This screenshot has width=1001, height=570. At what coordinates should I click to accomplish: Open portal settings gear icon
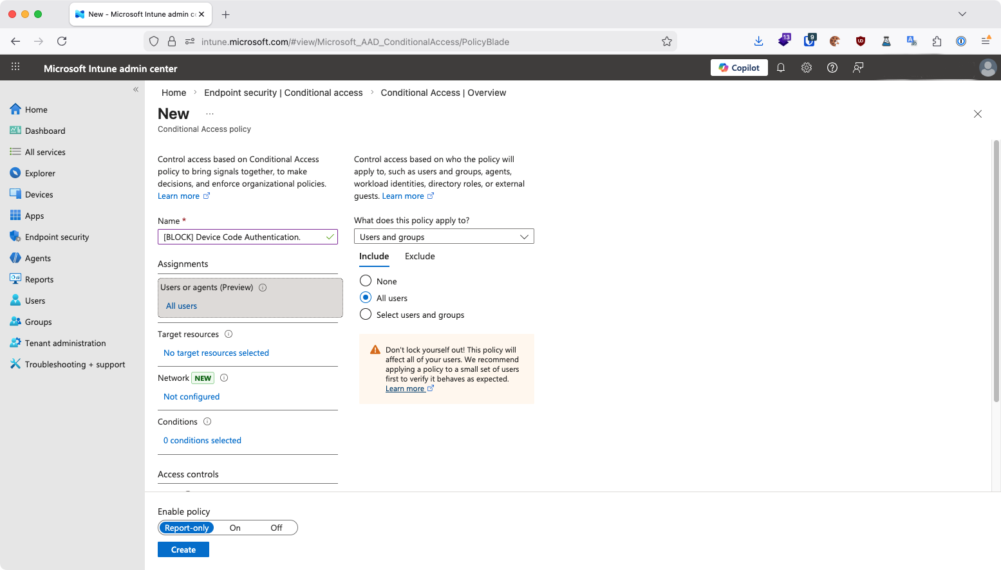[807, 68]
